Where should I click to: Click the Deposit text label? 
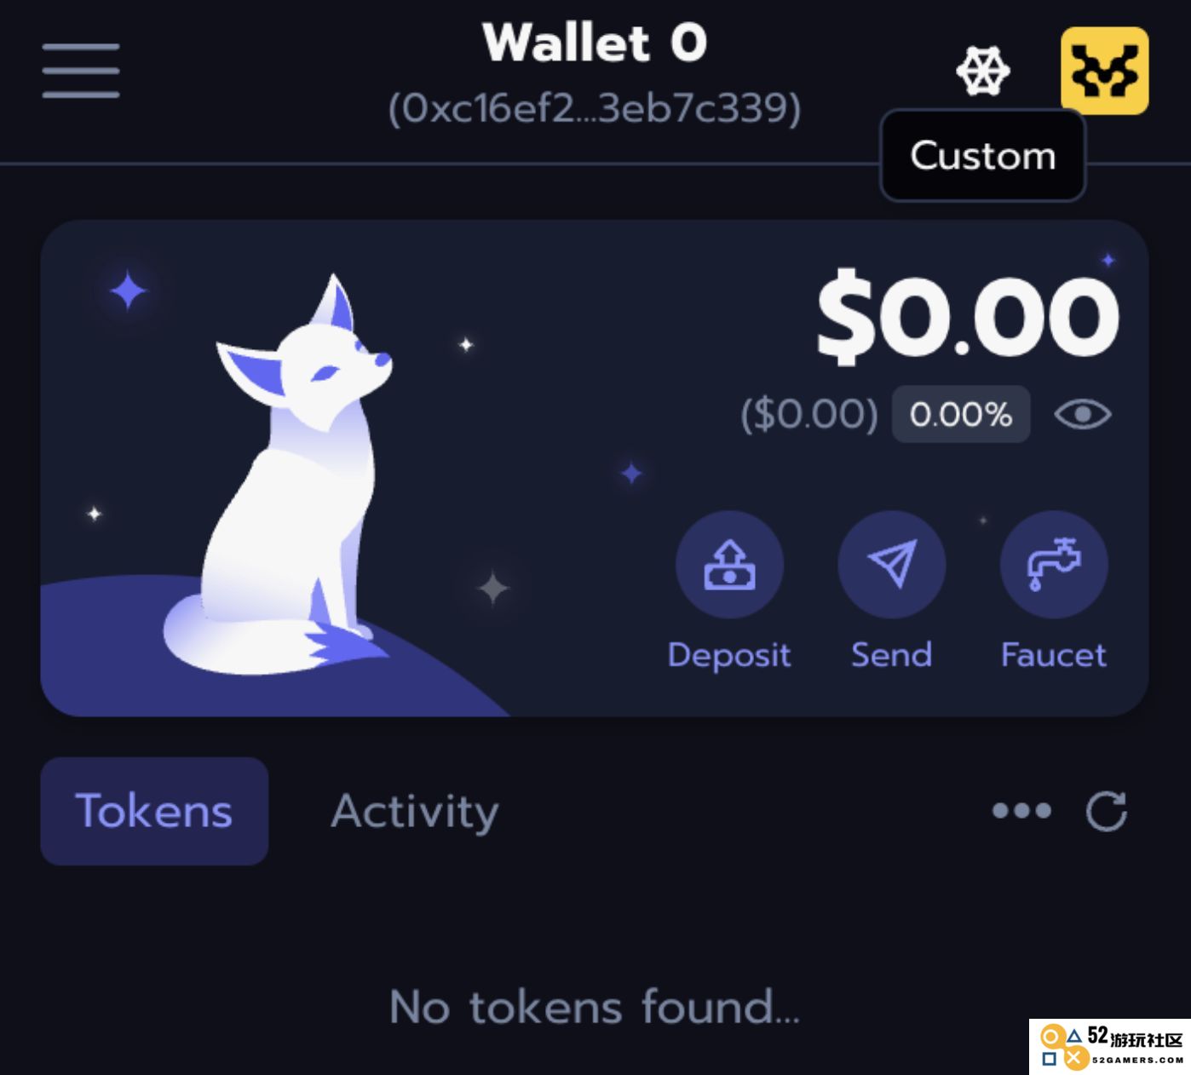(x=729, y=655)
